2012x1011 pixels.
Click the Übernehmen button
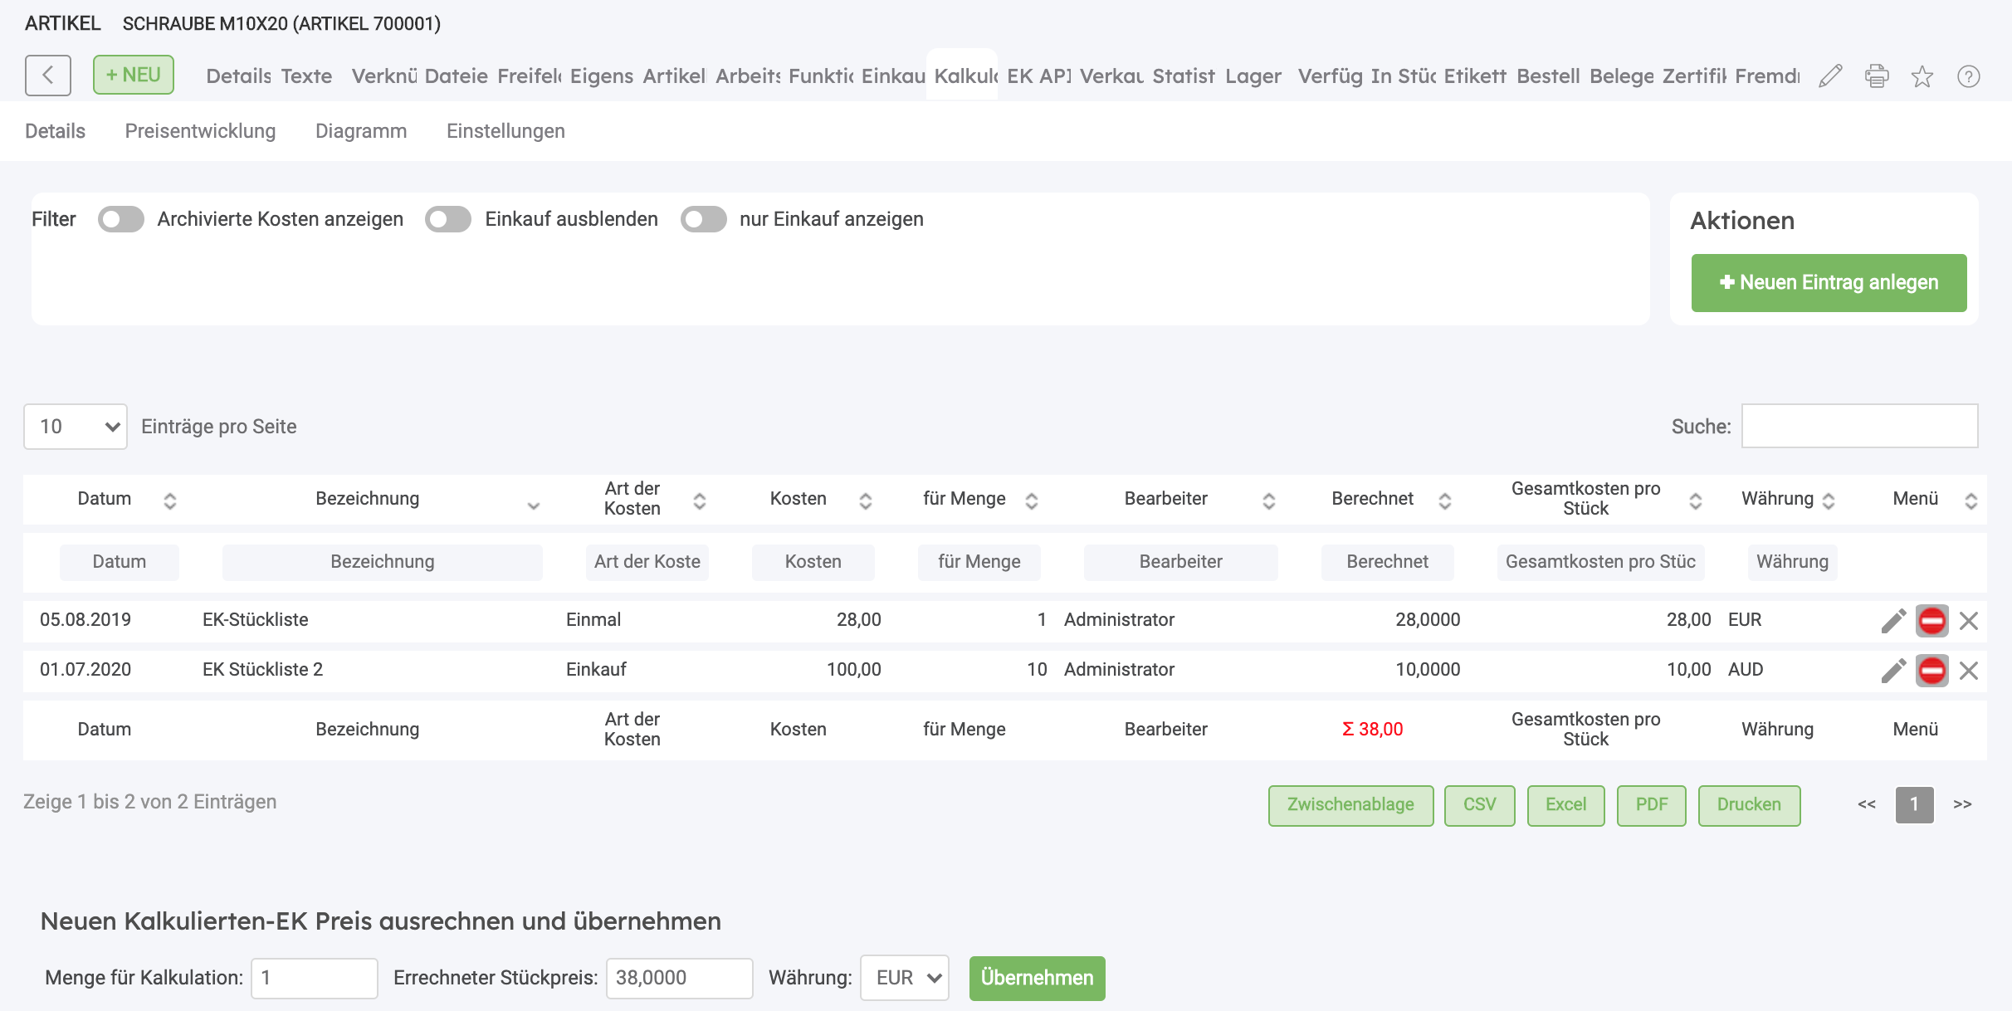(x=1038, y=978)
